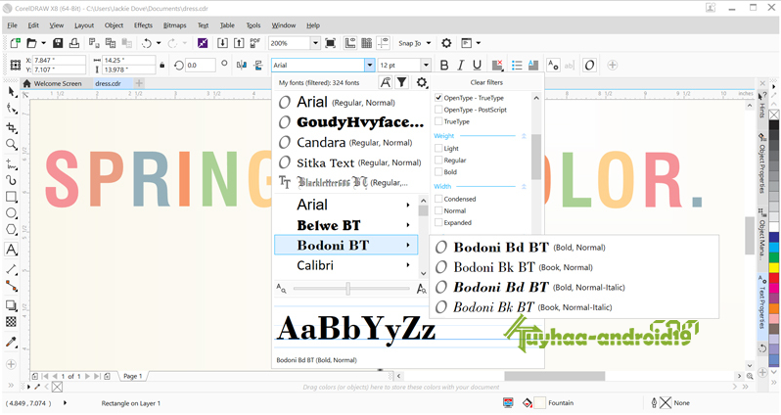Check the TrueType filter

pyautogui.click(x=438, y=121)
